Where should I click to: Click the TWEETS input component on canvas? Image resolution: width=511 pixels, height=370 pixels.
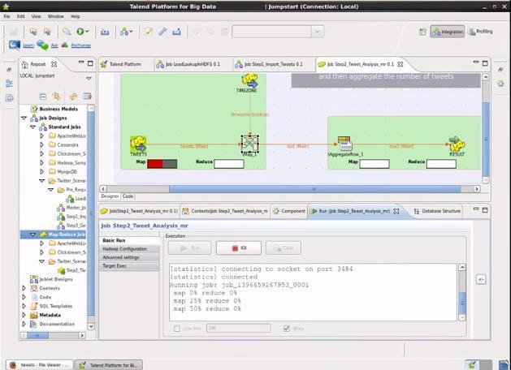click(138, 143)
